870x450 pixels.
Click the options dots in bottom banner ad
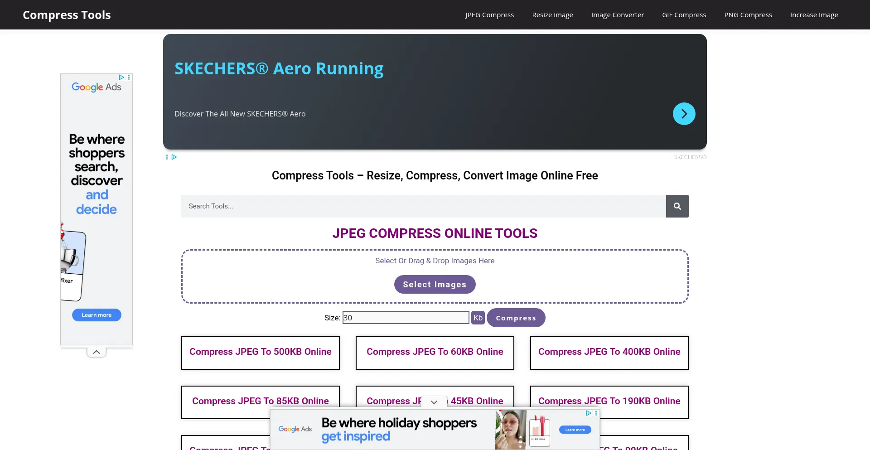tap(596, 413)
